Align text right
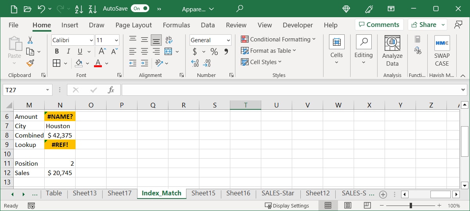This screenshot has width=470, height=211. click(x=156, y=52)
